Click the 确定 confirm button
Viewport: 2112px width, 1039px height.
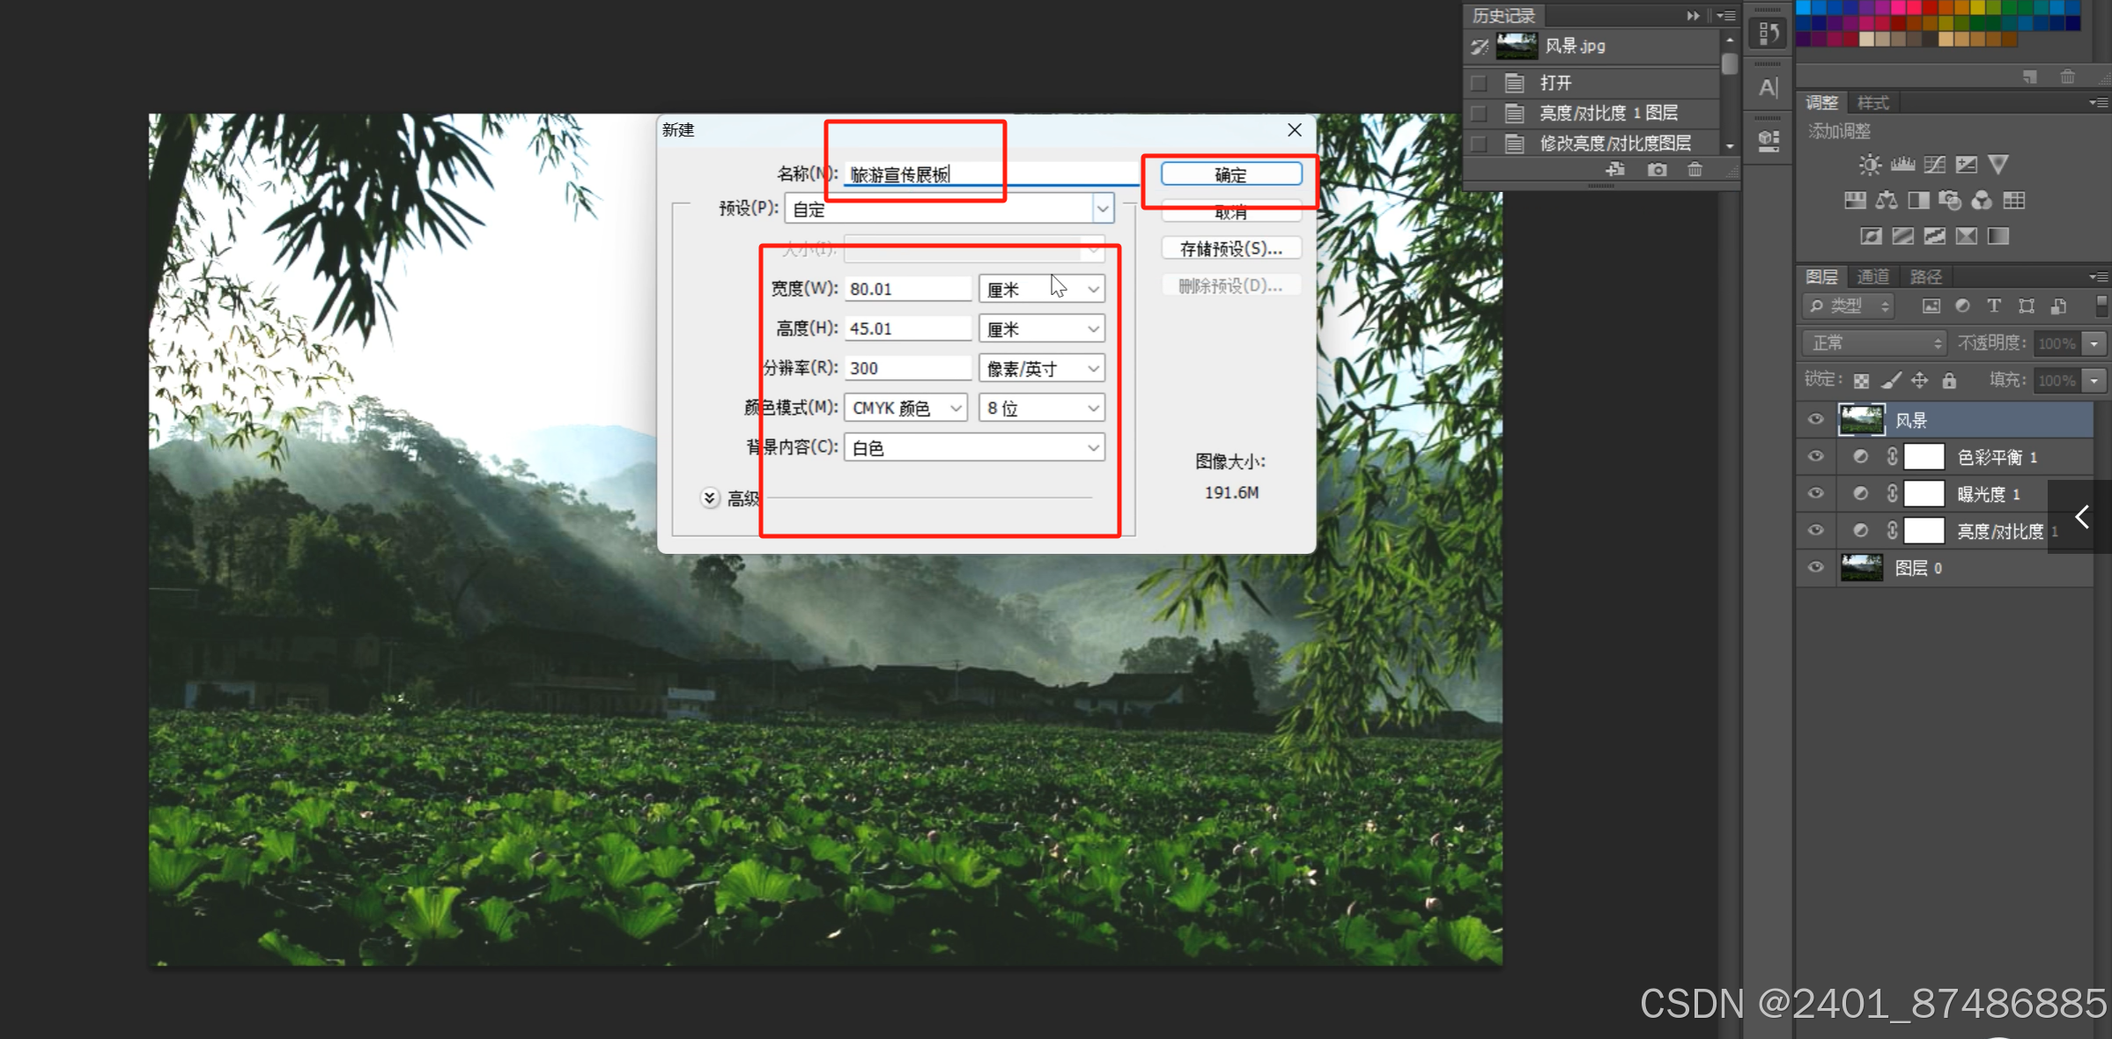[1230, 174]
